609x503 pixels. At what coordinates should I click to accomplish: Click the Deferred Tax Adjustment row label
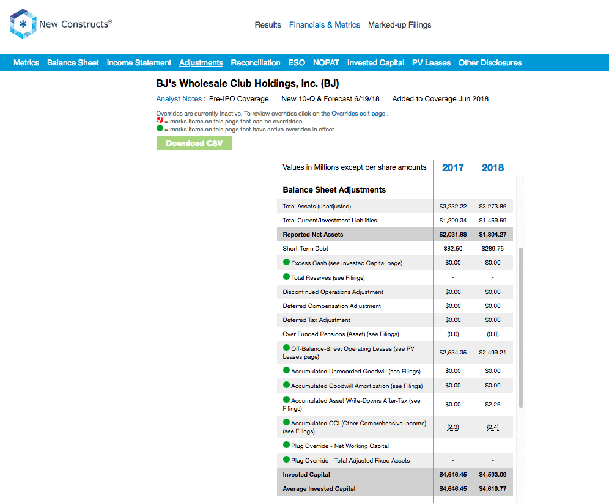point(316,320)
